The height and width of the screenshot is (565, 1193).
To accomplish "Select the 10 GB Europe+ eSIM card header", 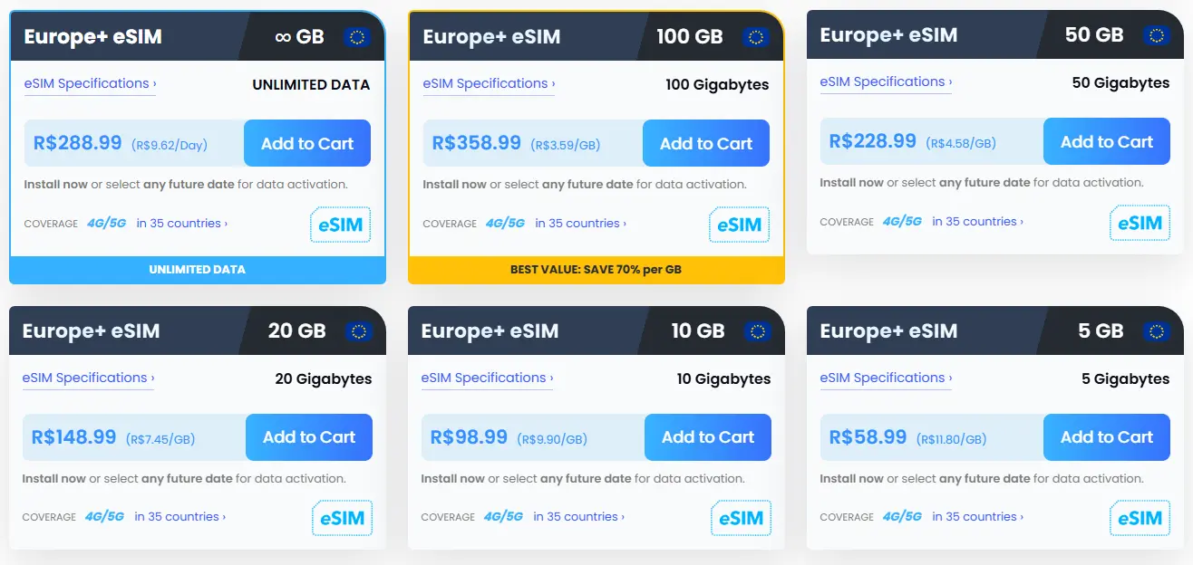I will pyautogui.click(x=596, y=331).
